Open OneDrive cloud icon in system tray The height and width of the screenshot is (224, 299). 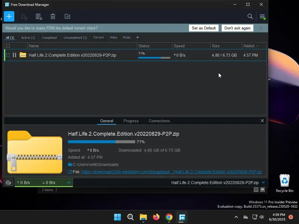(246, 217)
